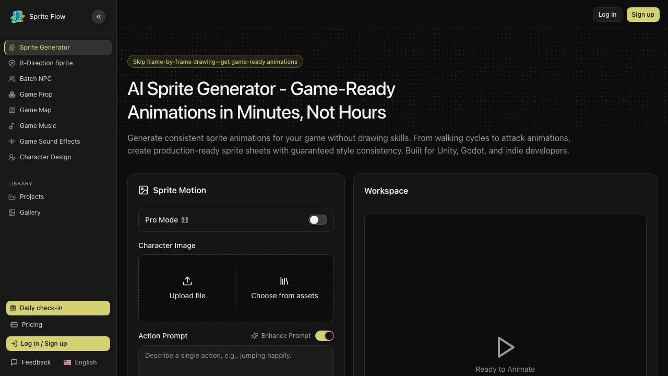Image resolution: width=668 pixels, height=376 pixels.
Task: Open the Gallery library
Action: point(58,213)
